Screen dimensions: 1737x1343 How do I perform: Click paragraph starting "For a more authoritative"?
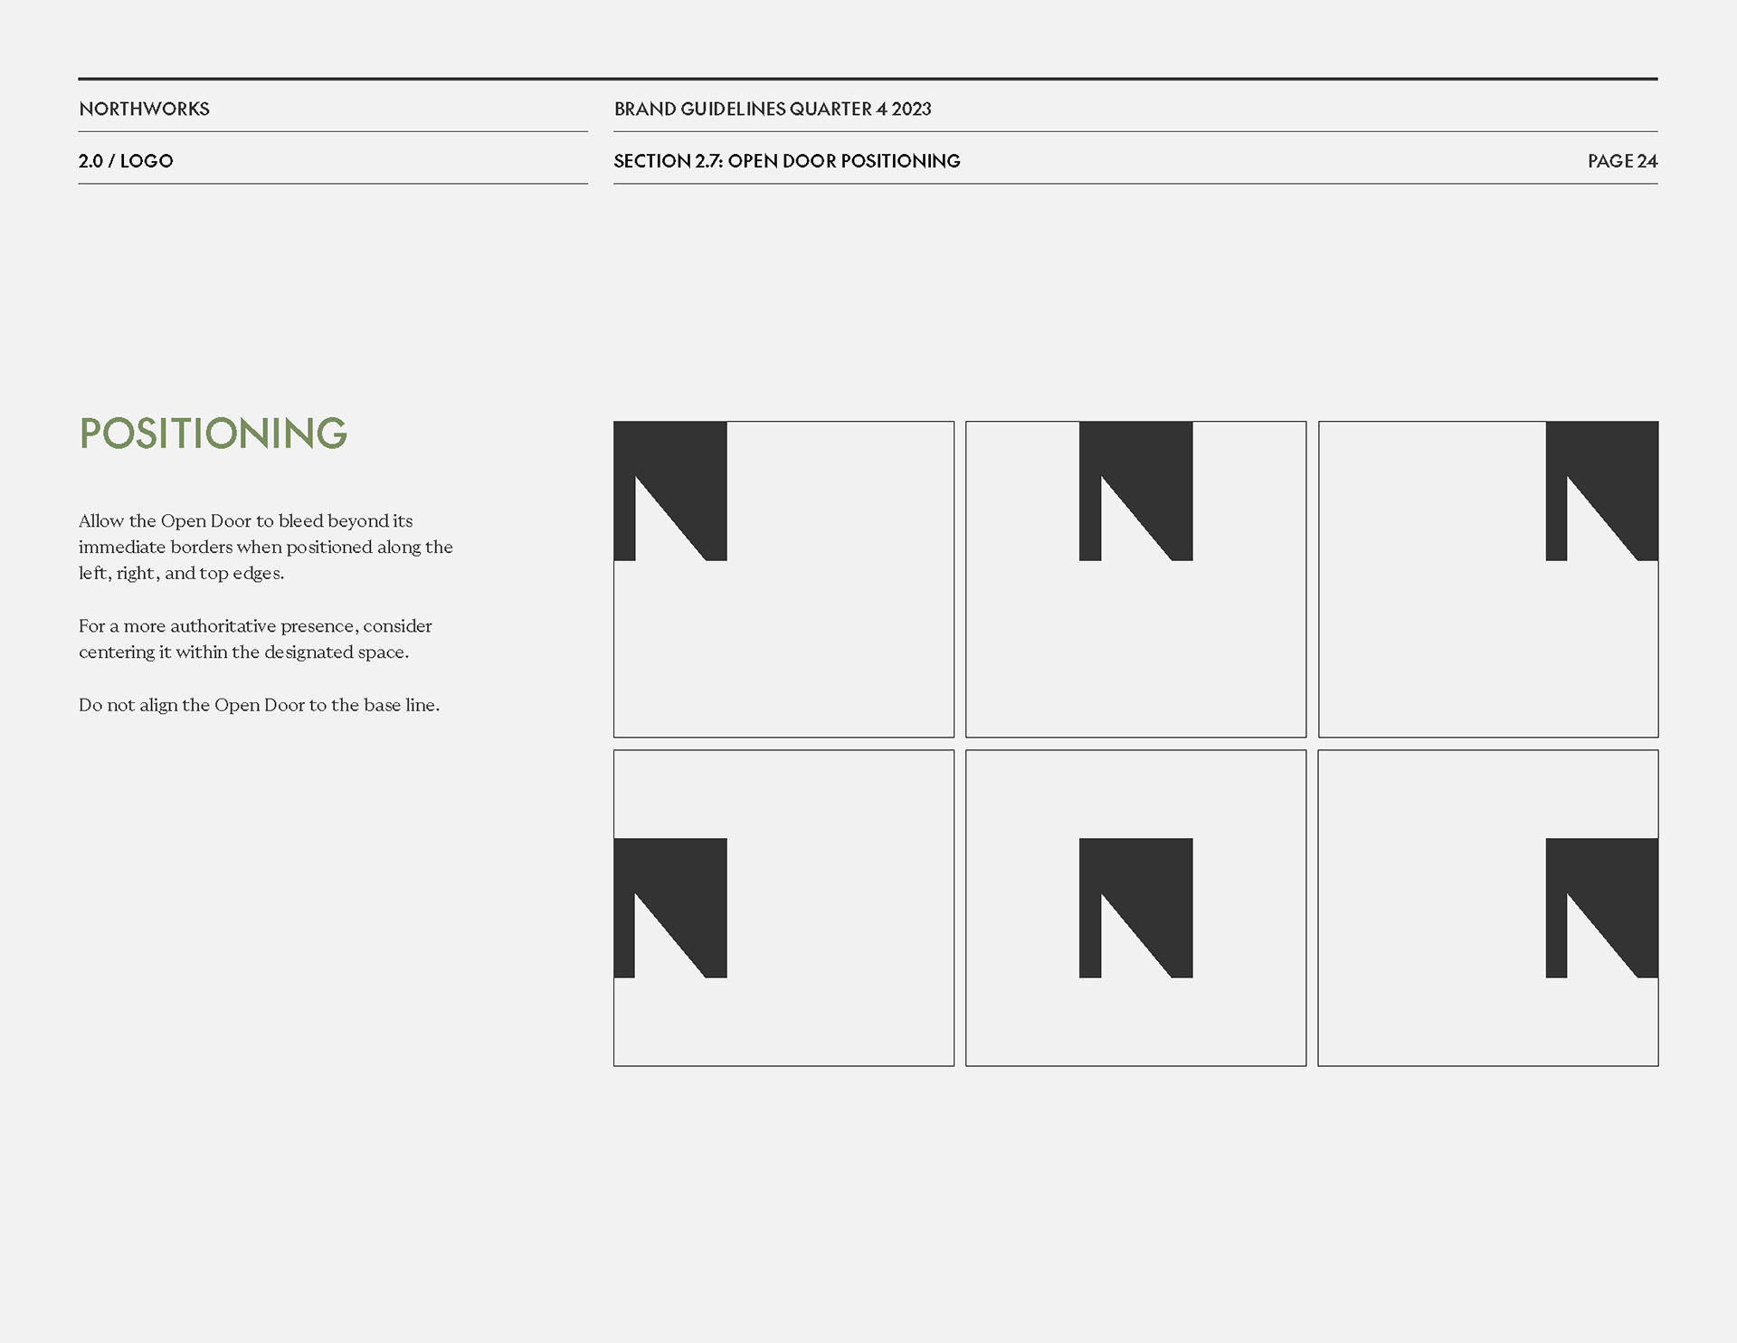[x=255, y=639]
